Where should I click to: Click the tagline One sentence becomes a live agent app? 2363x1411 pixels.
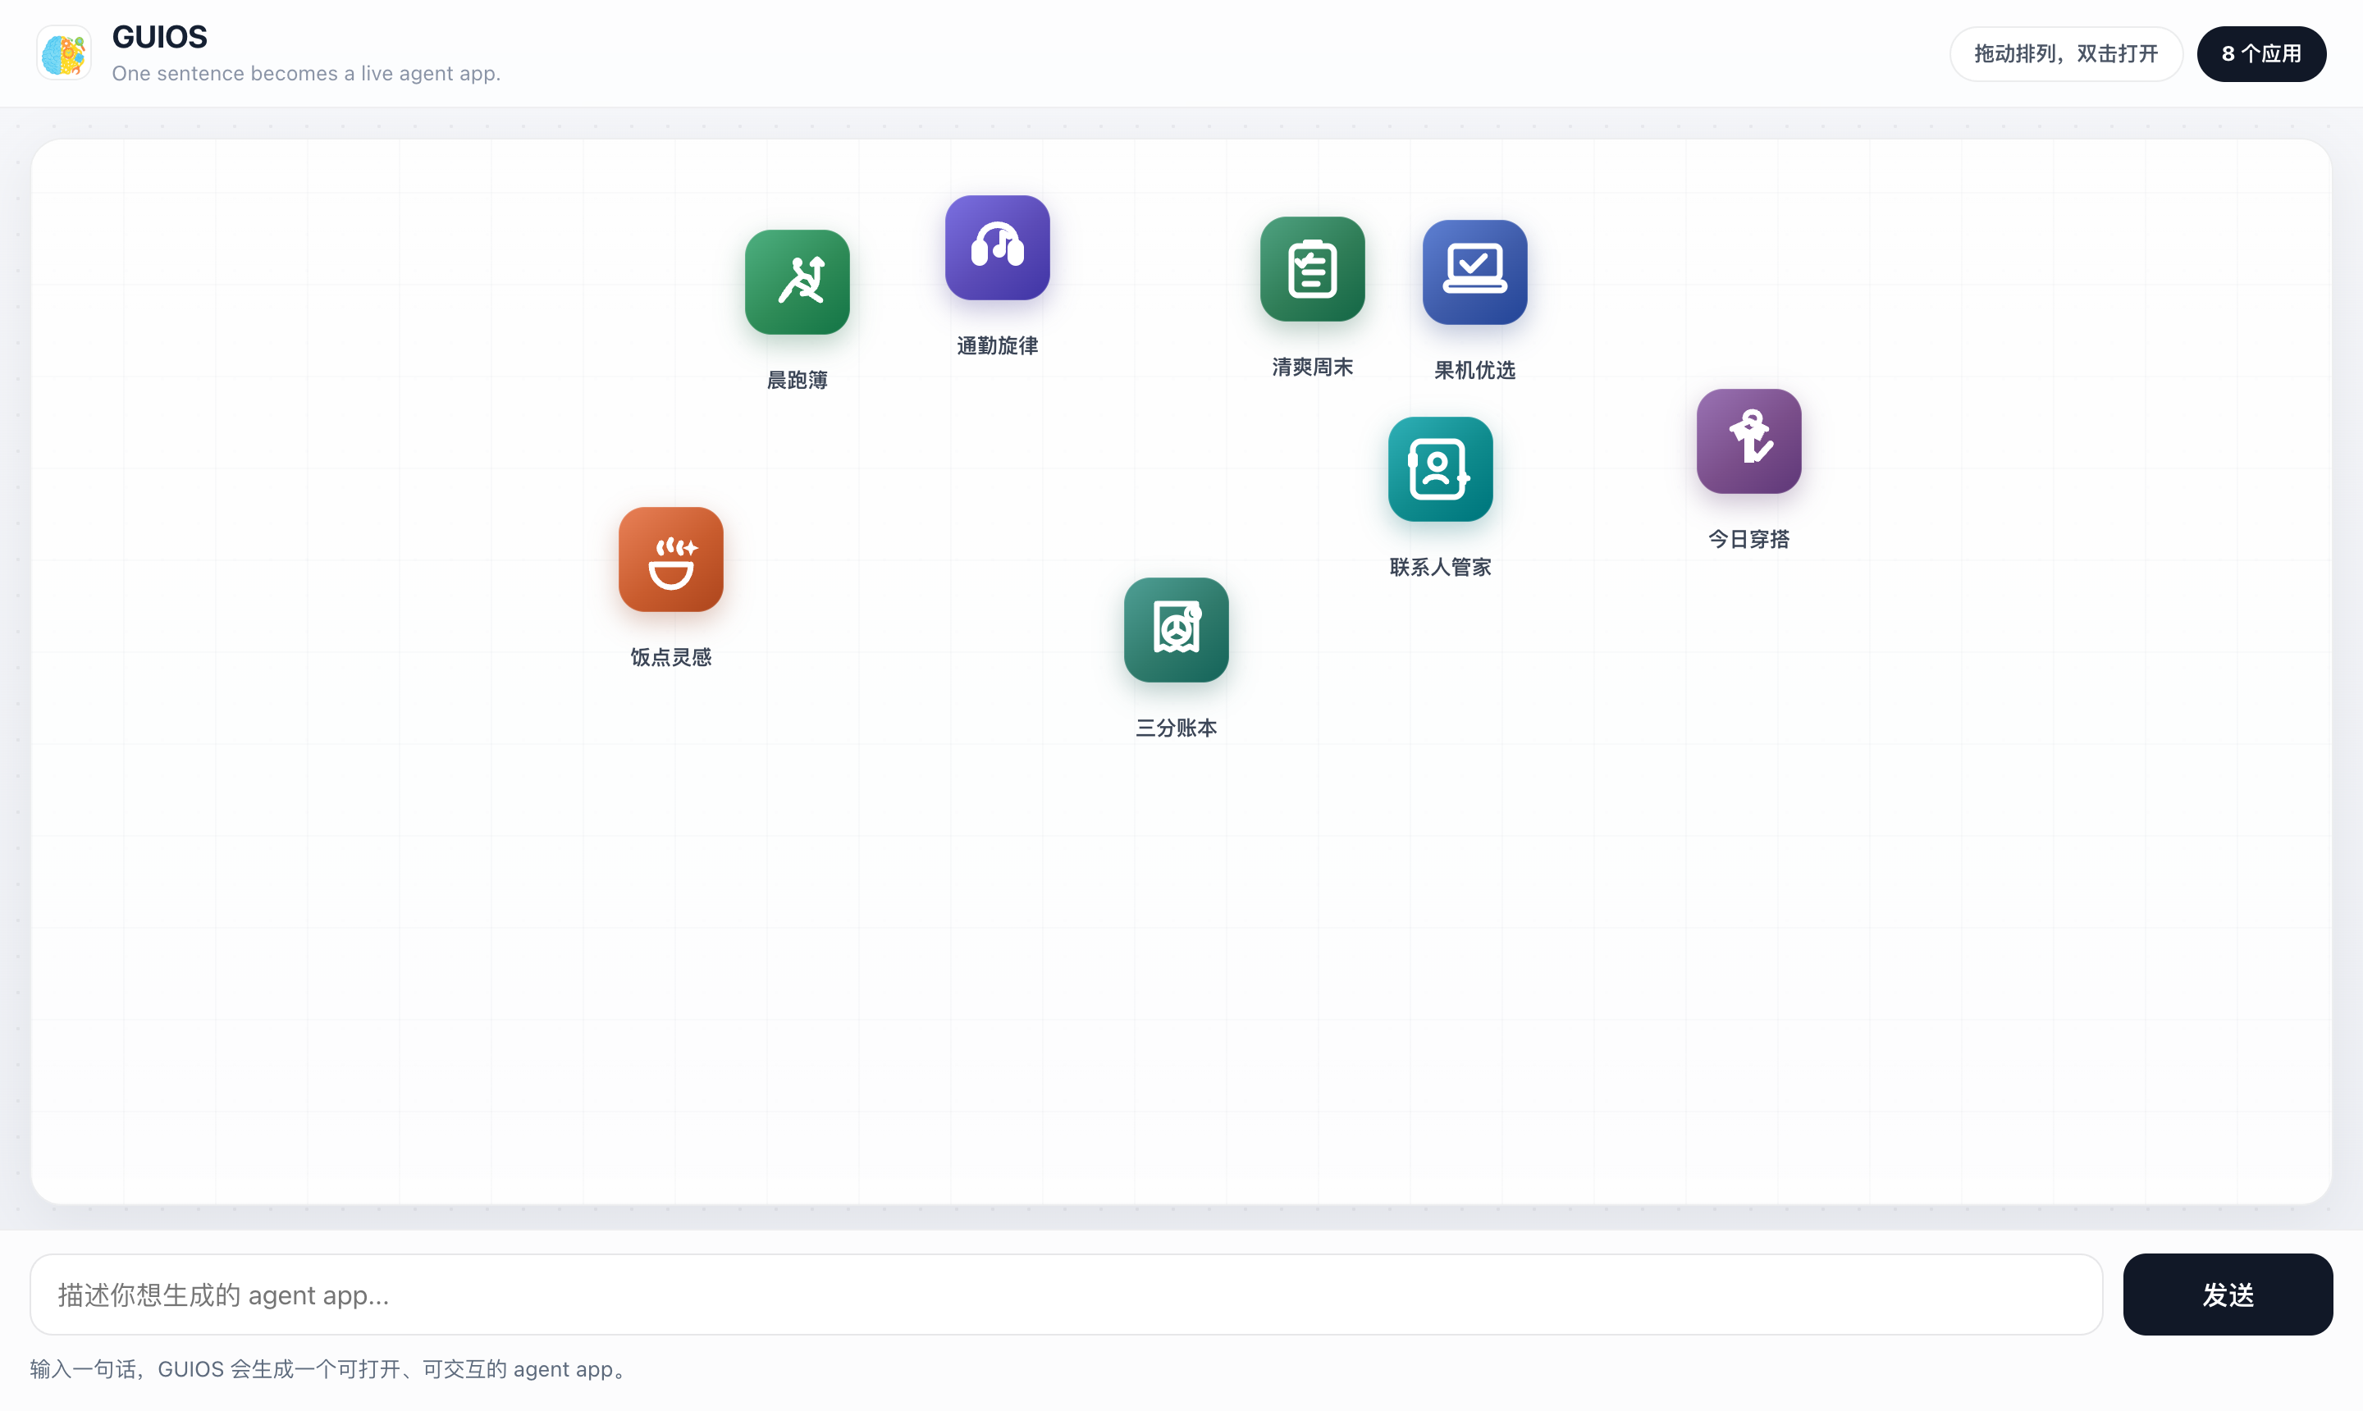click(306, 73)
